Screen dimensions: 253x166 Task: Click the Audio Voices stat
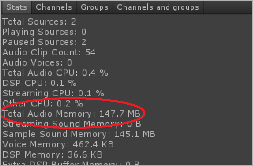click(x=37, y=62)
